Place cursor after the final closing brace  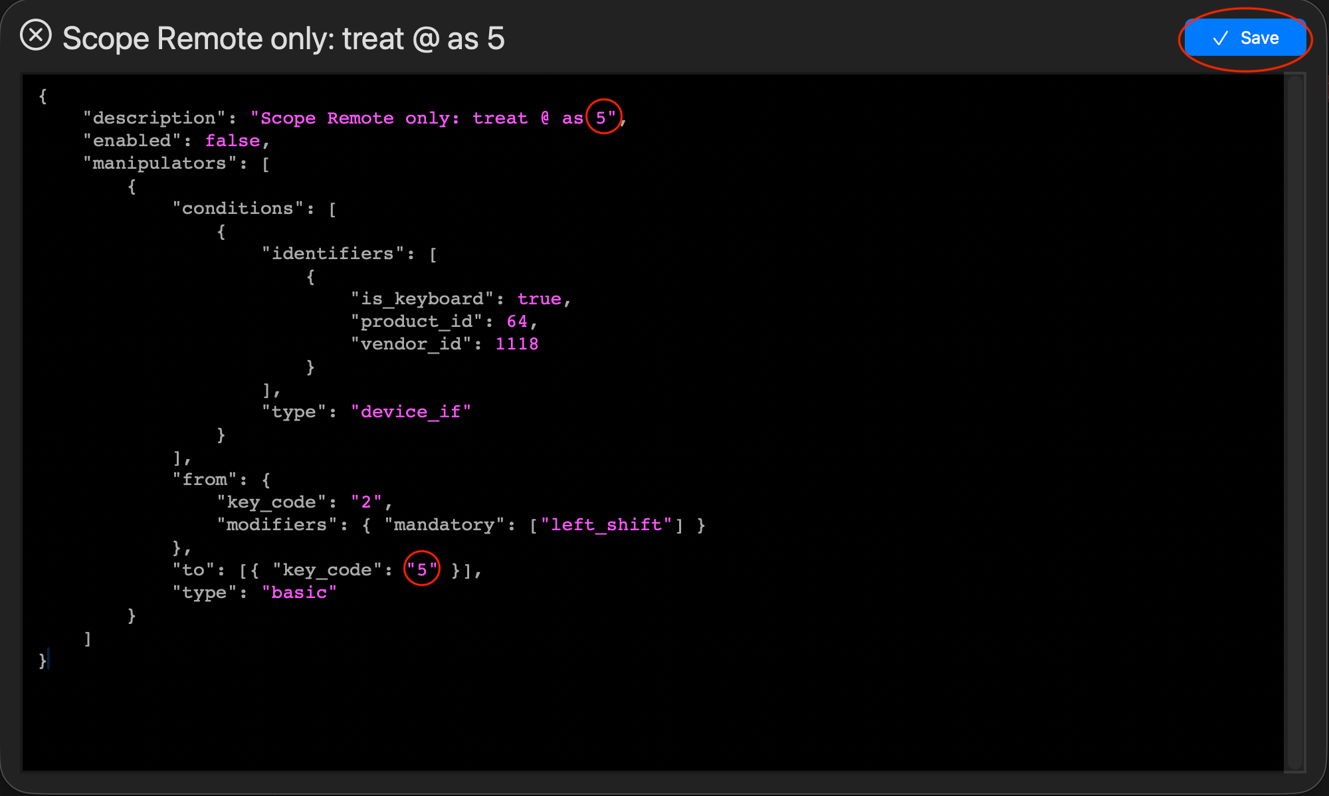tap(48, 661)
